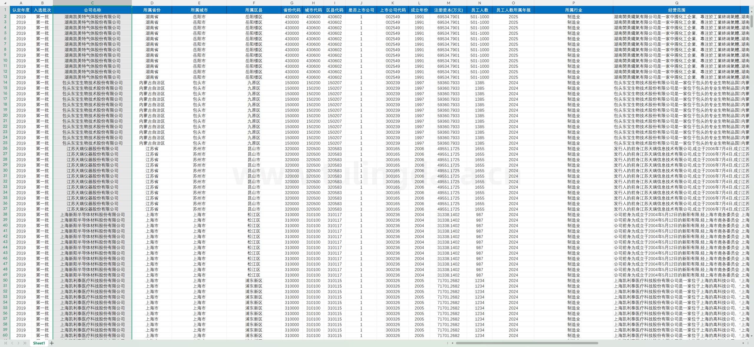Screen dimensions: 754x347
Task: Click the 区县代码 header cell
Action: click(335, 10)
